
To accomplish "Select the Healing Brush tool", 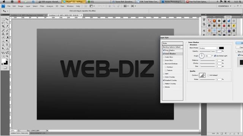I will coord(3,30).
